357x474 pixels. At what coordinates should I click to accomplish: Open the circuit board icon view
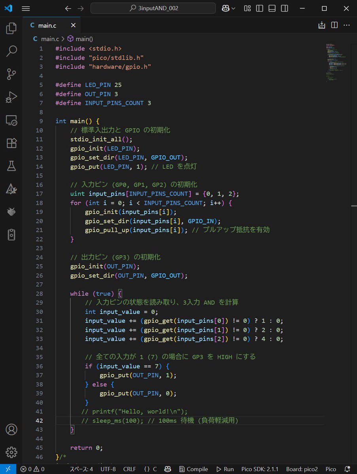point(11,235)
